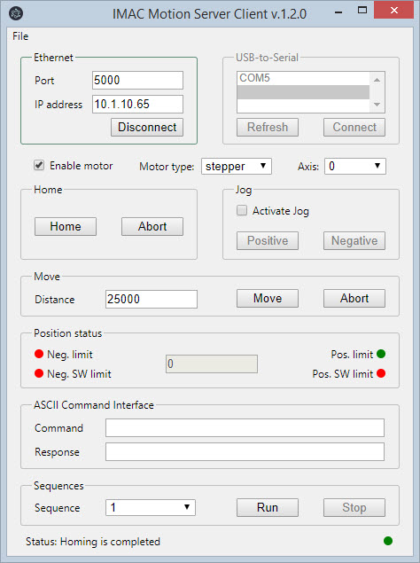Click the green connection status light
The image size is (420, 563).
[x=388, y=541]
